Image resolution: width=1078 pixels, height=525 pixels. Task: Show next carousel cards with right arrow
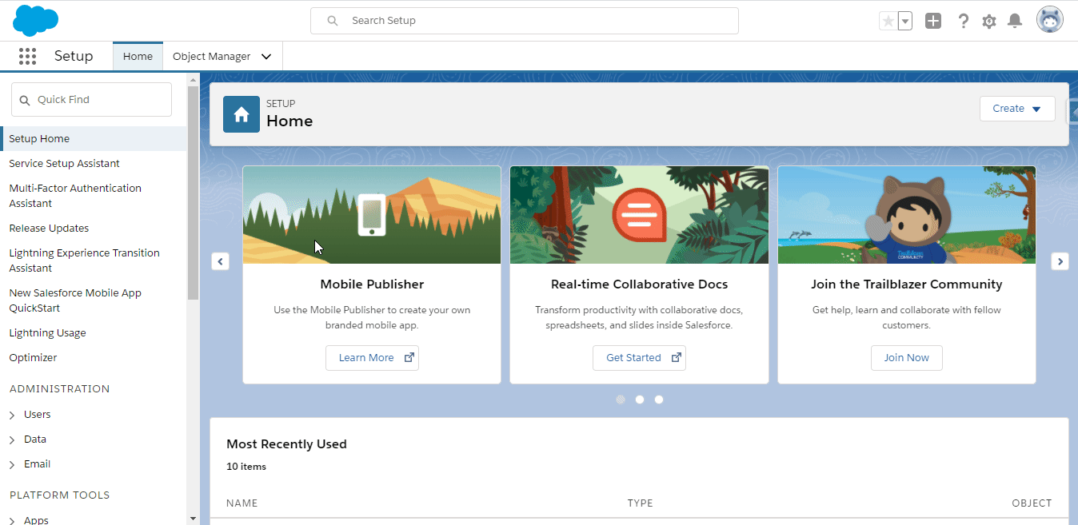click(1060, 261)
